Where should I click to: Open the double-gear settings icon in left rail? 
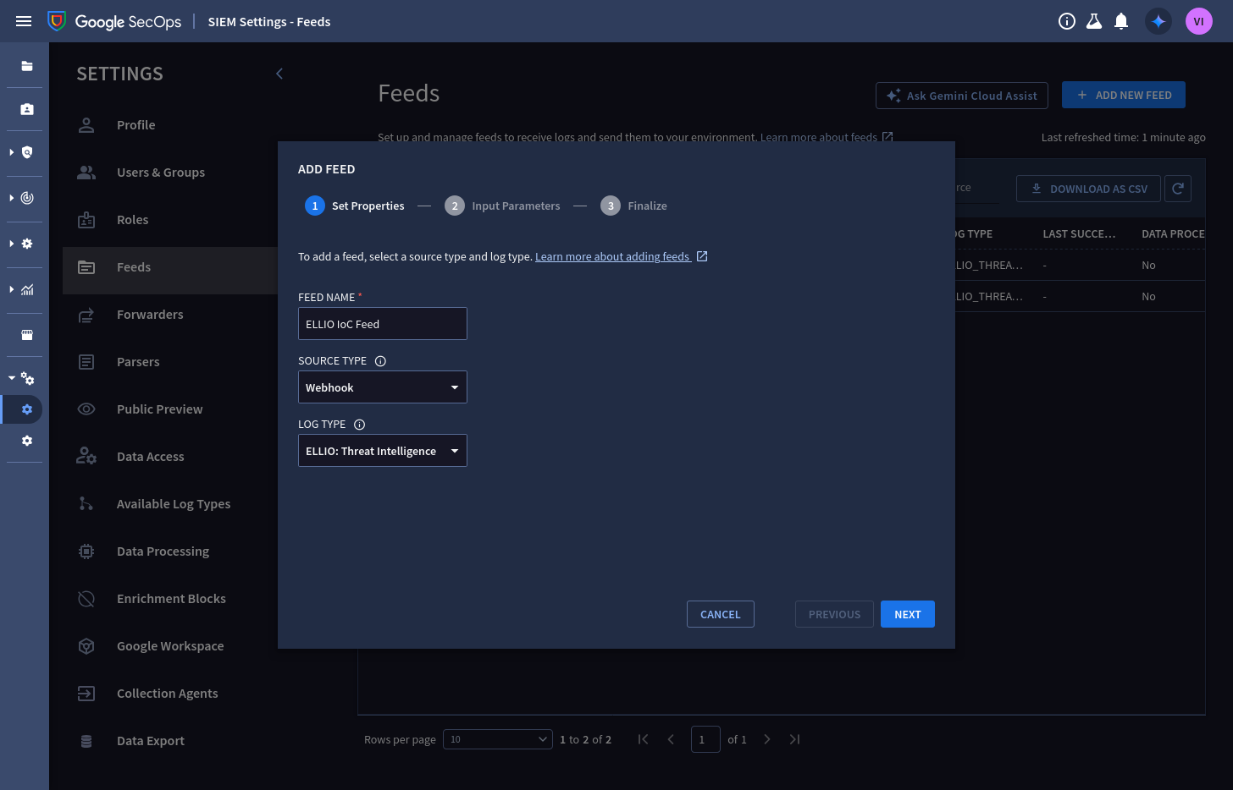coord(28,378)
